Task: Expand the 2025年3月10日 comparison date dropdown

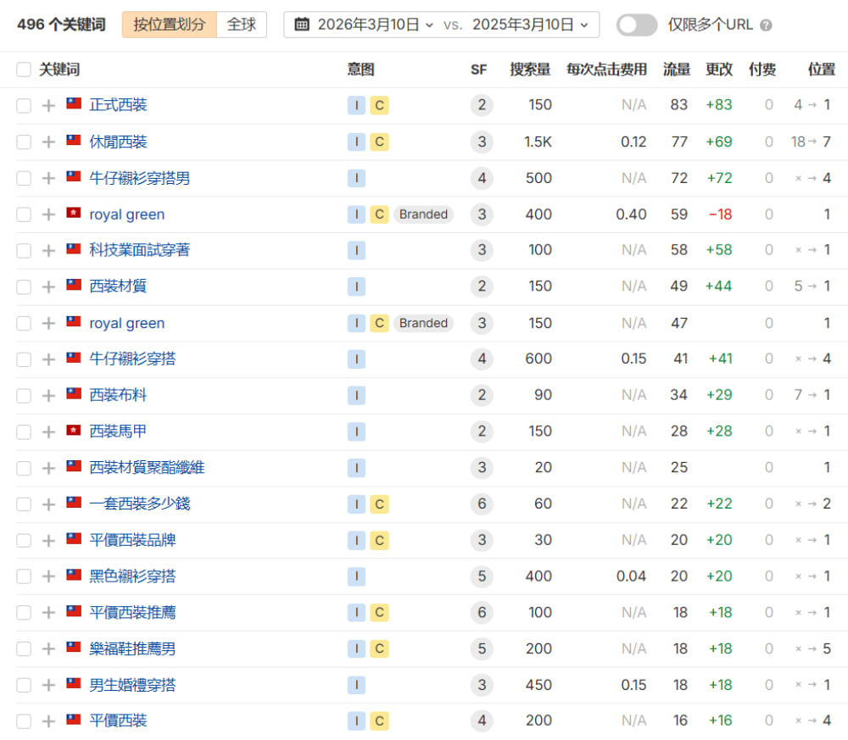Action: pyautogui.click(x=530, y=25)
